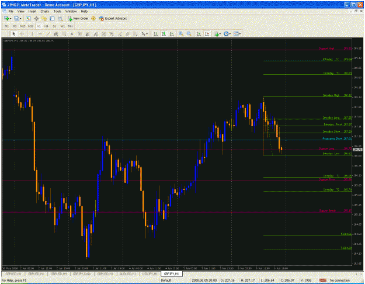Open a new chart window
This screenshot has height=284, width=365.
click(6, 18)
